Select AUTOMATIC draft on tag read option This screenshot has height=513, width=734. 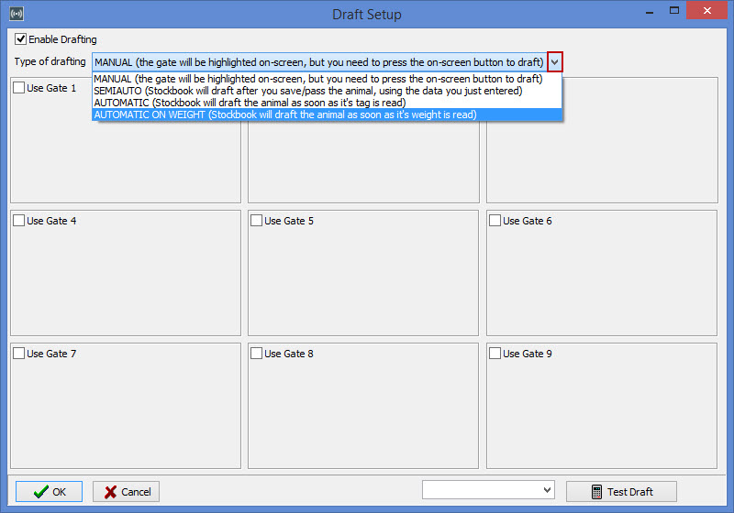point(328,103)
